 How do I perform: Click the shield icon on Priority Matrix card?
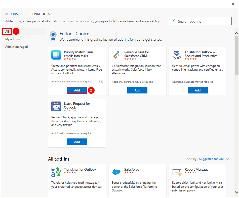pos(101,82)
